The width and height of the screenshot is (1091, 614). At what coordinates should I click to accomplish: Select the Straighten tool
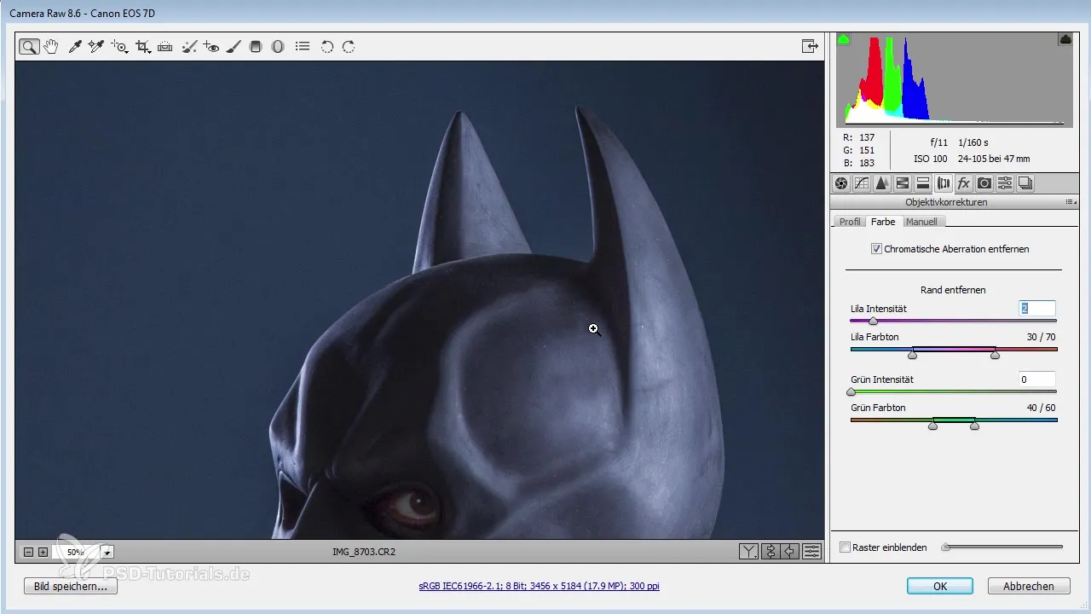click(165, 47)
